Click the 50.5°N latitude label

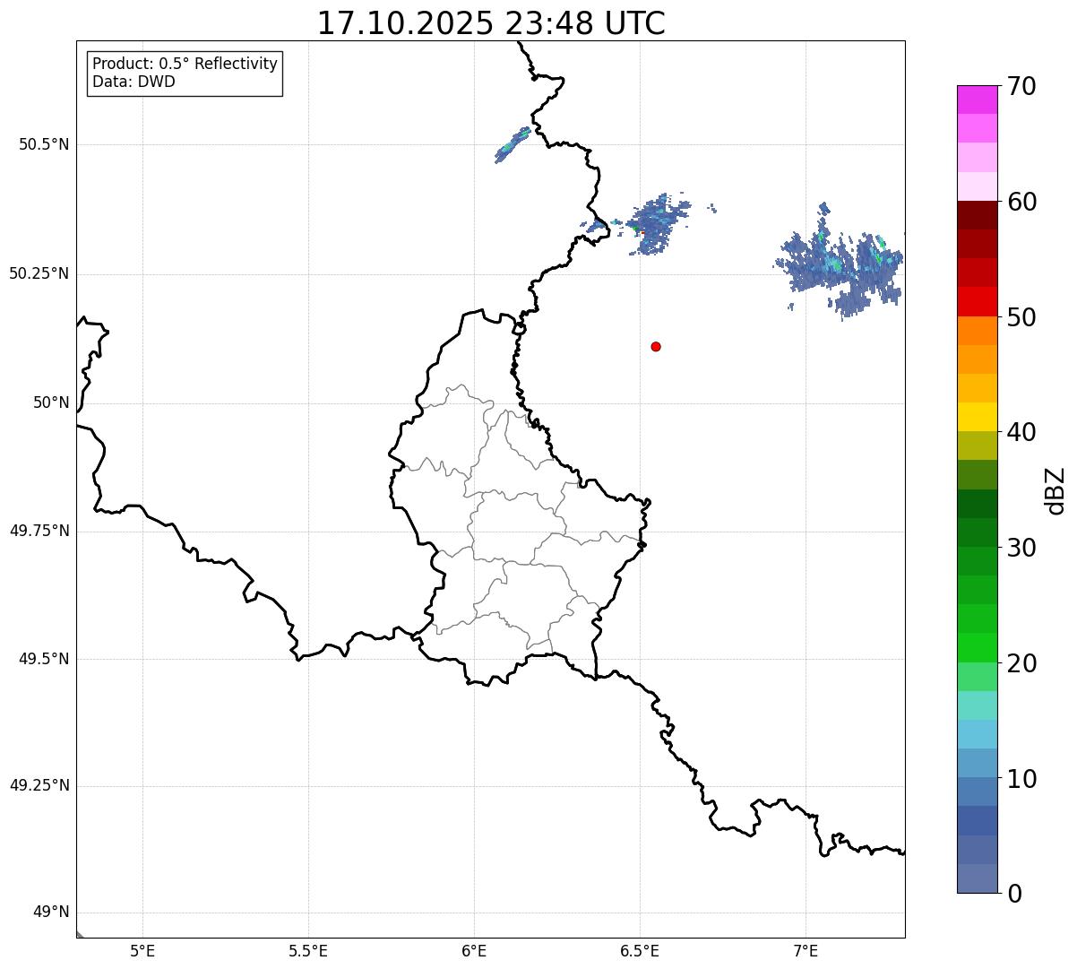pos(44,144)
